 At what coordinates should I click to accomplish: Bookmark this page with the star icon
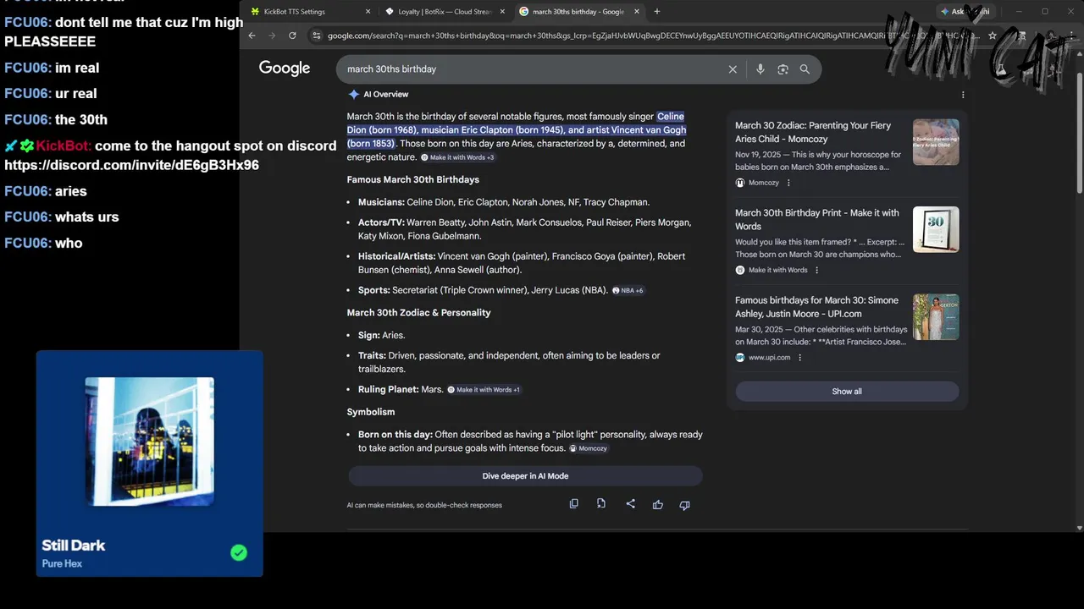(x=993, y=36)
